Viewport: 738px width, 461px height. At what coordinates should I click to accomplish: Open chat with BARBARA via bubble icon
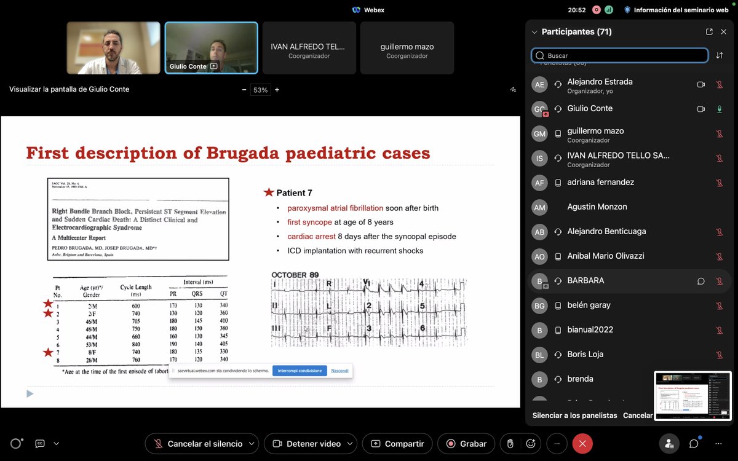point(700,281)
